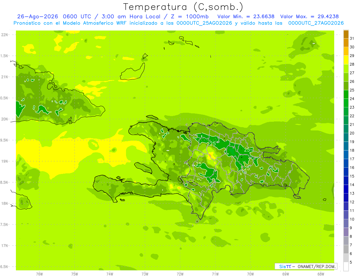This screenshot has width=360, height=278.
Task: Click legend value 12
Action: (x=352, y=202)
